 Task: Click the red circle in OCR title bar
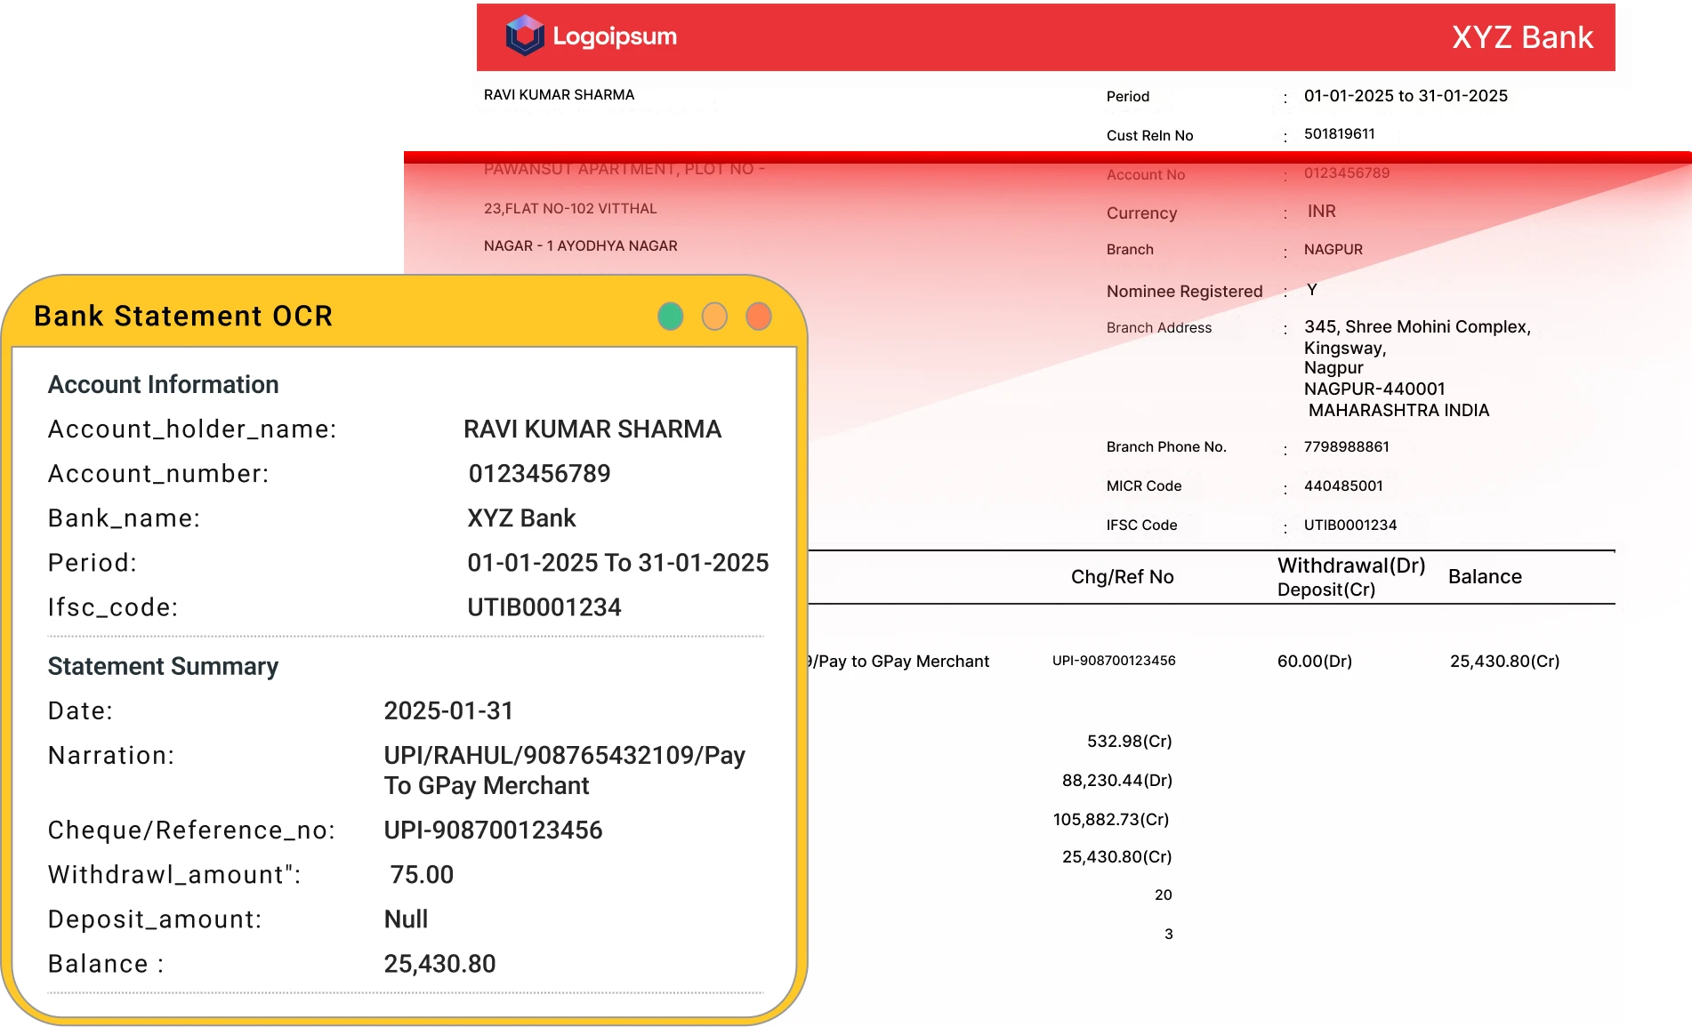[x=758, y=317]
